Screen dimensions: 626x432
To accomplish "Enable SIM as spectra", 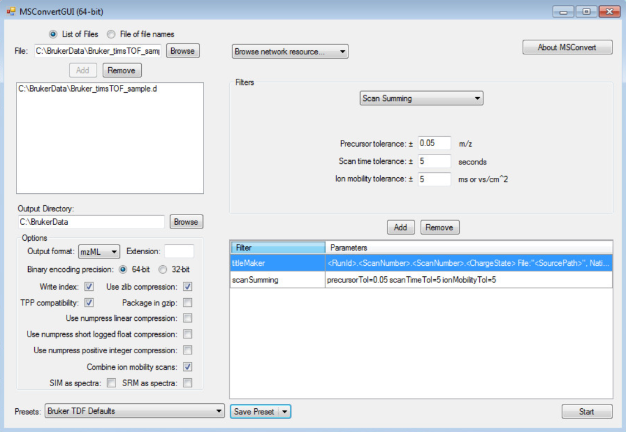I will [111, 383].
